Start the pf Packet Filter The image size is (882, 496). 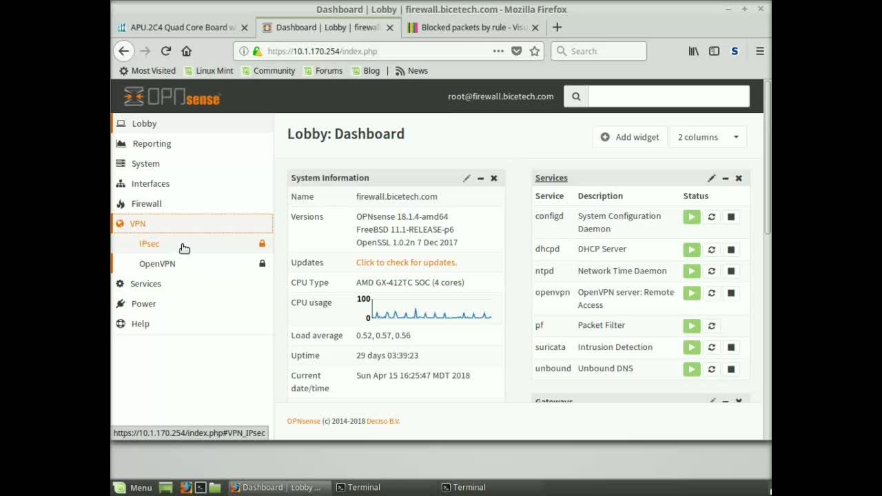691,326
